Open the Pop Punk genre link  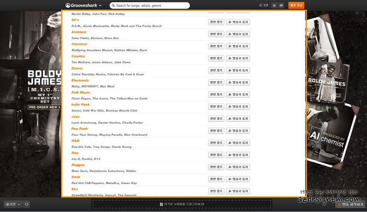80,129
